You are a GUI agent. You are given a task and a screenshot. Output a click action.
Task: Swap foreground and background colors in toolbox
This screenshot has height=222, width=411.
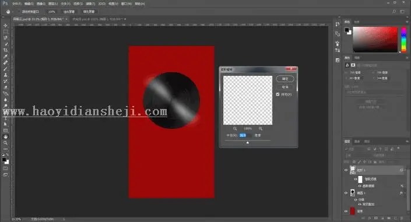(x=8, y=155)
